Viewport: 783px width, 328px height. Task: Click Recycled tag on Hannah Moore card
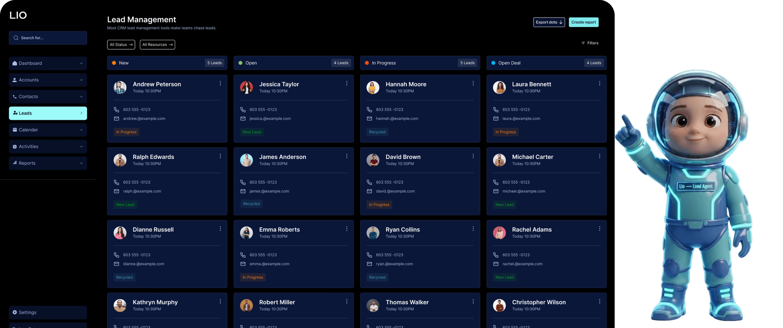coord(377,132)
